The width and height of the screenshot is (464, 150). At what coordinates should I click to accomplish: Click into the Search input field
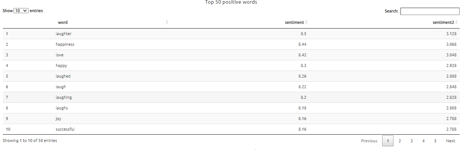tap(429, 11)
